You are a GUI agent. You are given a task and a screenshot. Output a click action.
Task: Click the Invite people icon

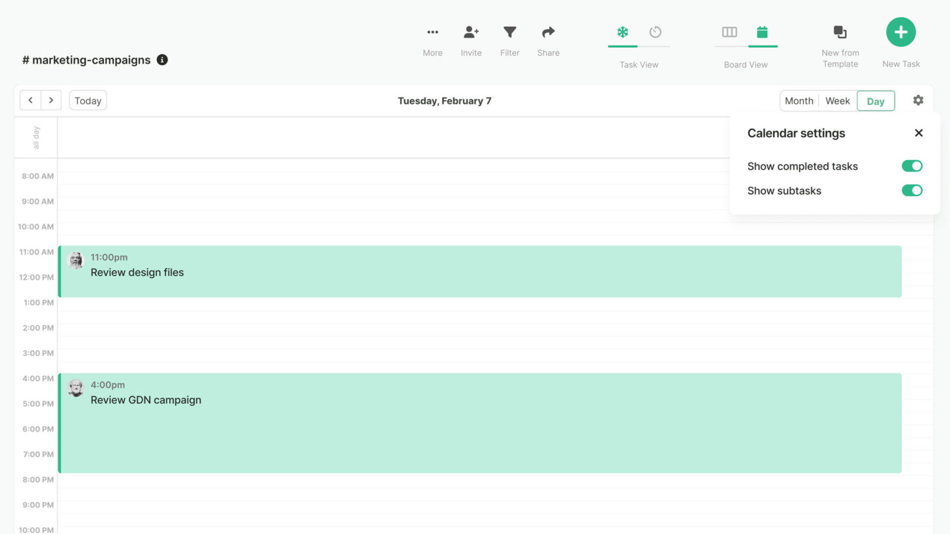(x=471, y=33)
